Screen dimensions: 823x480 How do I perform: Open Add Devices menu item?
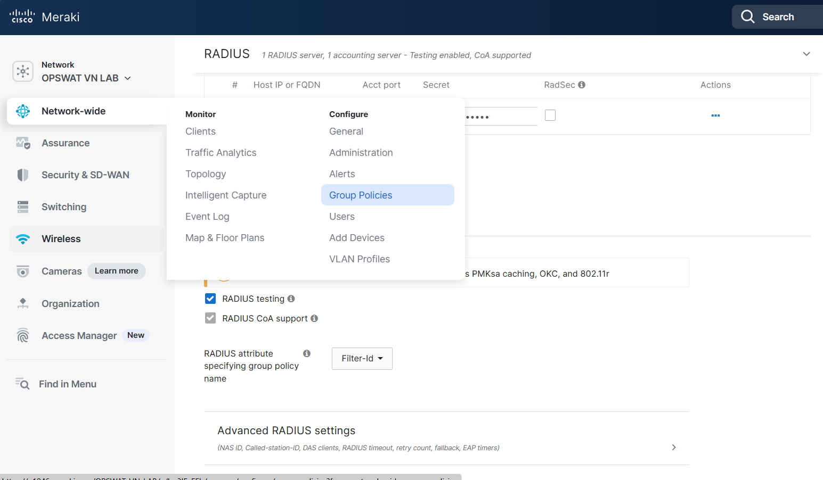357,238
